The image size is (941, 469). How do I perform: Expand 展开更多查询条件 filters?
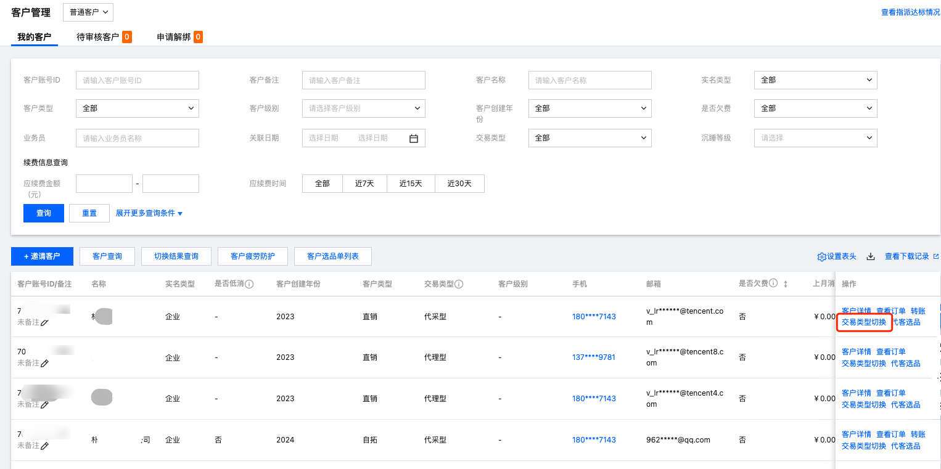(149, 213)
